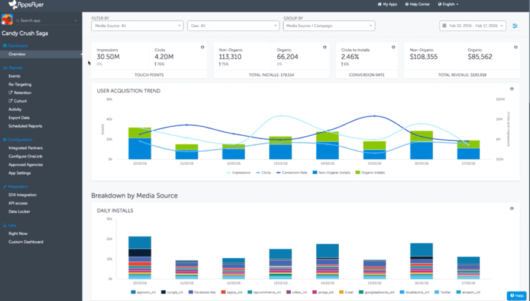Click info icon on Conversion Rate card

393,47
